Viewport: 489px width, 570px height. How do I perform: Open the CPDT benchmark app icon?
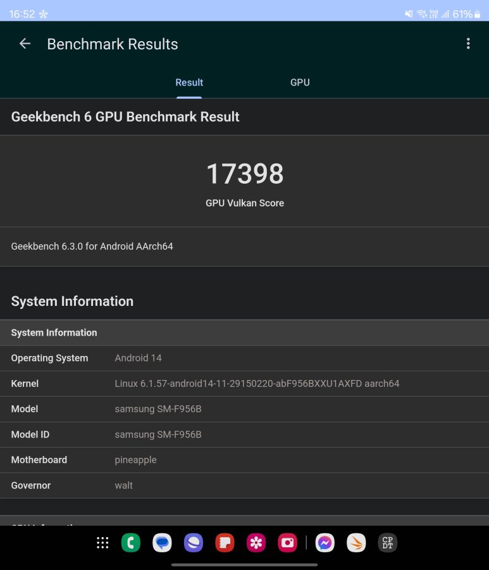pos(387,543)
